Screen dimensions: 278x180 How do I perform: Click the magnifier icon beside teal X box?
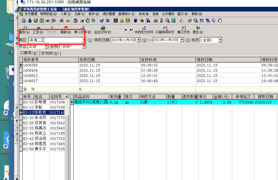tap(167, 21)
